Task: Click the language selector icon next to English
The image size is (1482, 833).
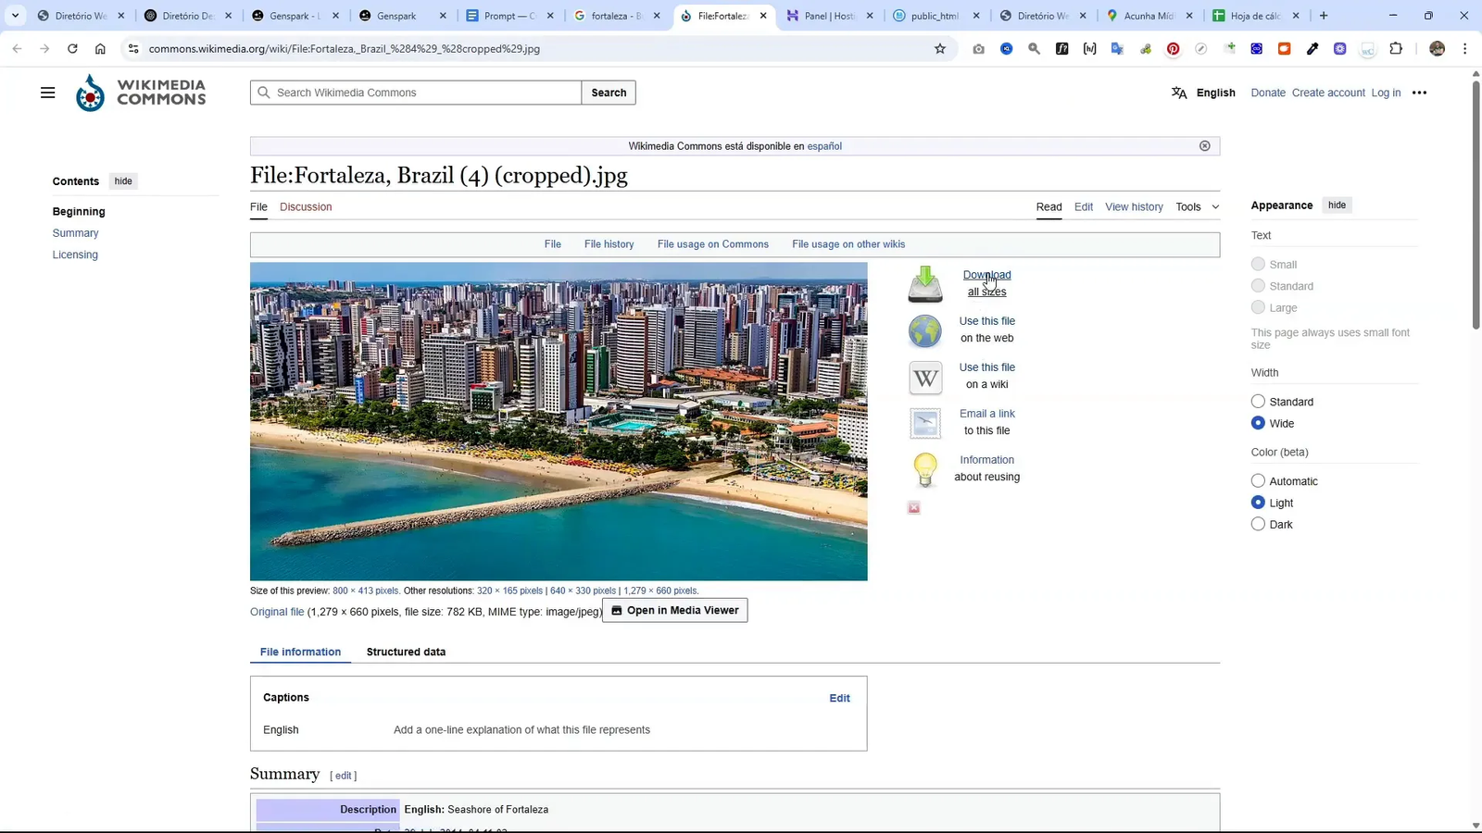Action: 1179,93
